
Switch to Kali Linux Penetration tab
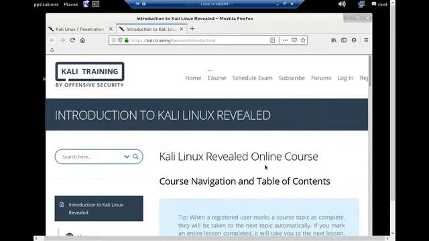pyautogui.click(x=79, y=29)
